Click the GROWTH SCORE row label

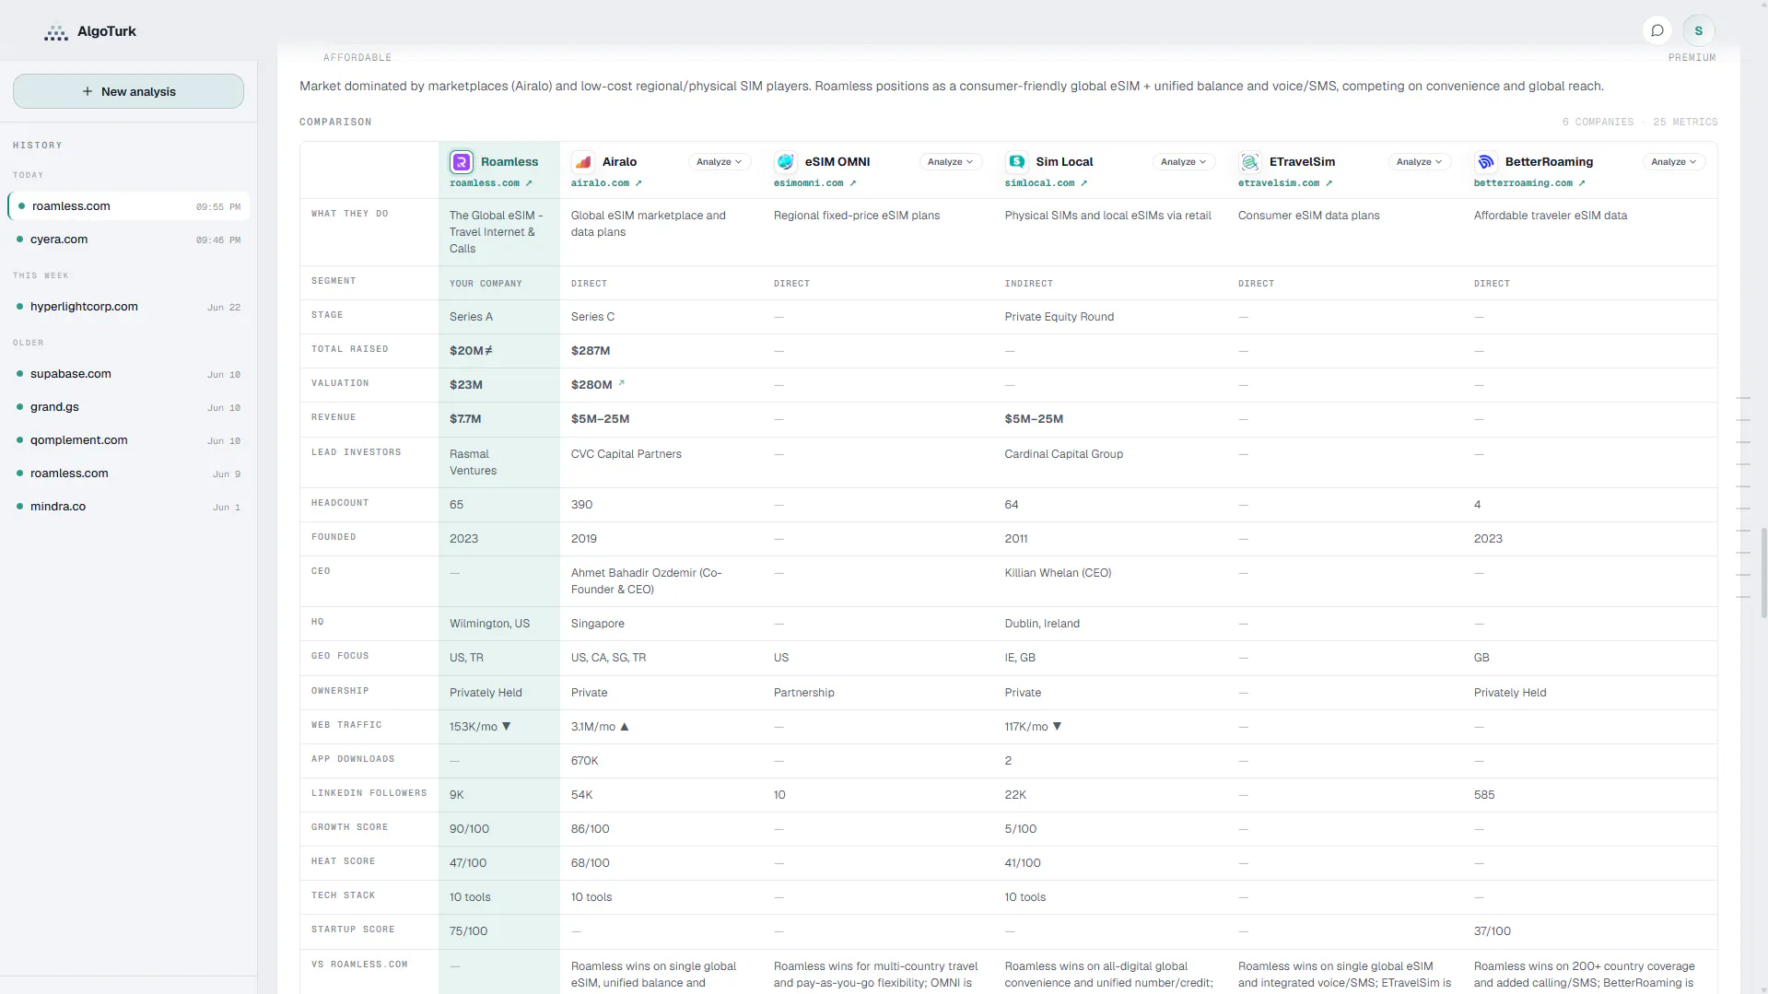(349, 827)
